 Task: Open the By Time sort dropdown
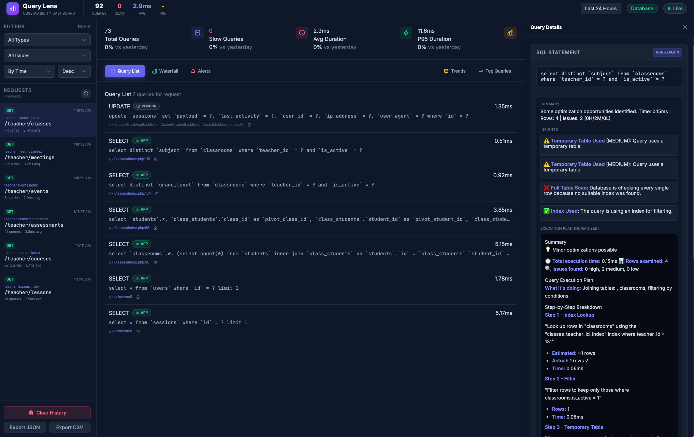coord(29,71)
